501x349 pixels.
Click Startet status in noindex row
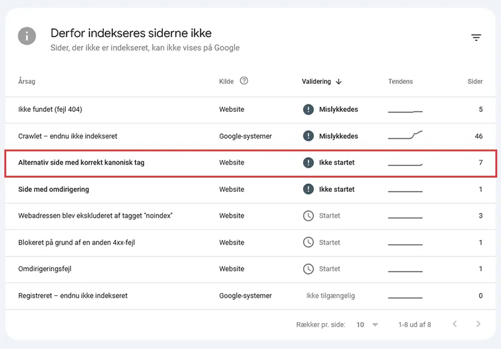pos(329,216)
